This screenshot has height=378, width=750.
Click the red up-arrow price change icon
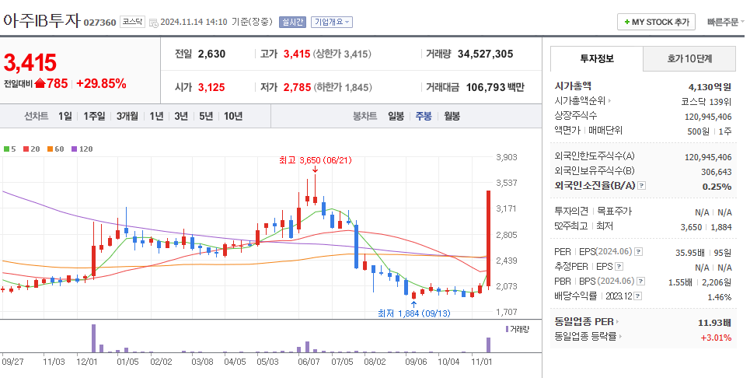coord(40,84)
